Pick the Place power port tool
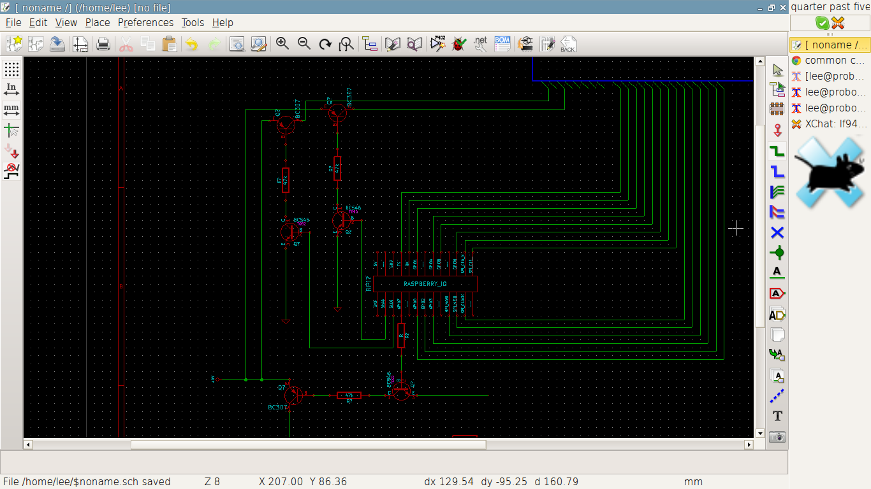The width and height of the screenshot is (871, 489). coord(777,131)
